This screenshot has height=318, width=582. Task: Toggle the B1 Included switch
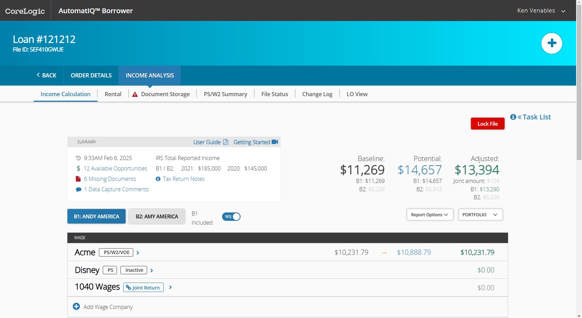(x=231, y=217)
